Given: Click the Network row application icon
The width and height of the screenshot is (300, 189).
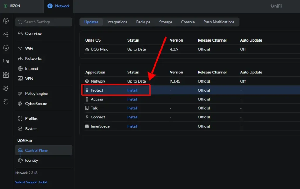Looking at the screenshot, I should tap(87, 81).
